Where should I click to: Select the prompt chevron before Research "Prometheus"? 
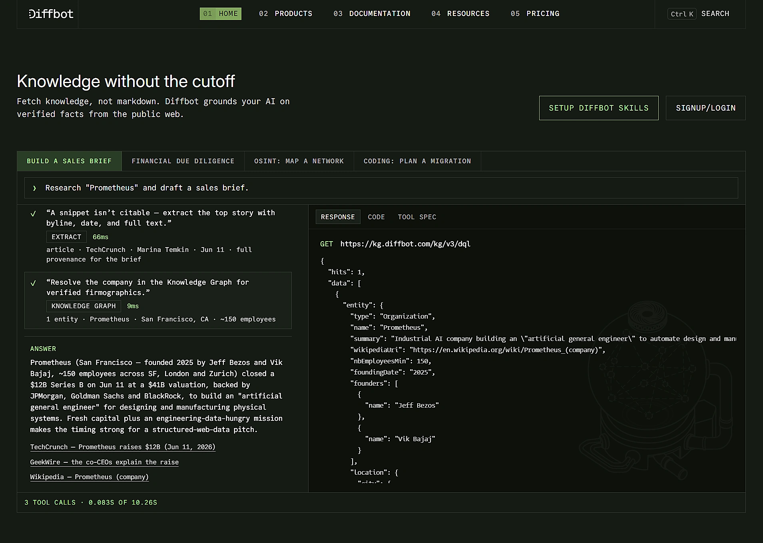35,188
